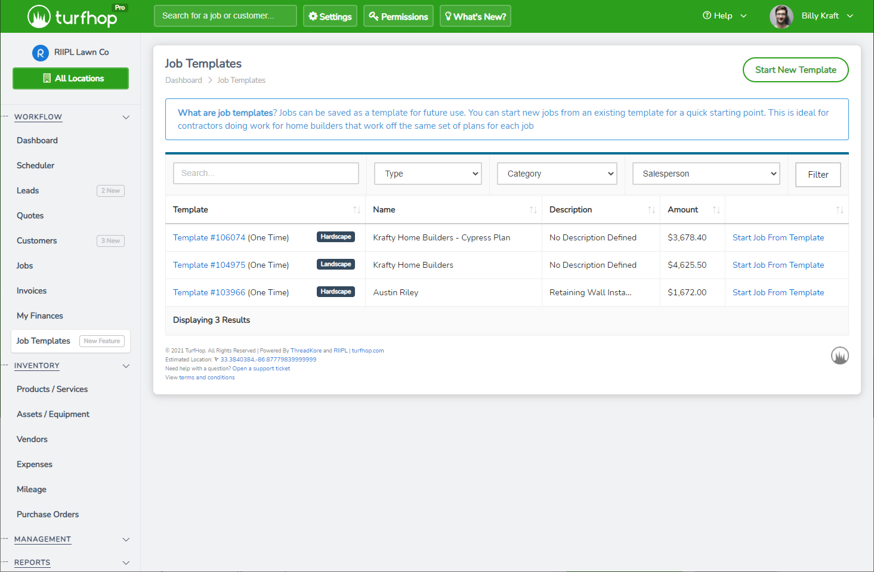Click the TurfHop grass logo

point(39,16)
